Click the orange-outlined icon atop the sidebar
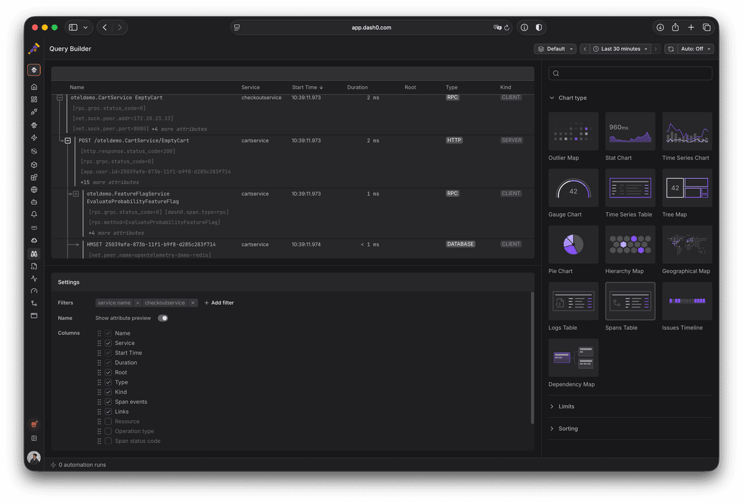This screenshot has width=743, height=503. 34,70
